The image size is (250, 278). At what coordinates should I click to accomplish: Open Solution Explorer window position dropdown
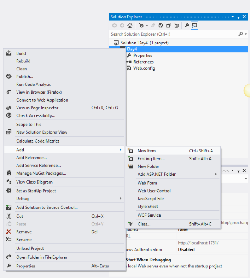click(233, 17)
